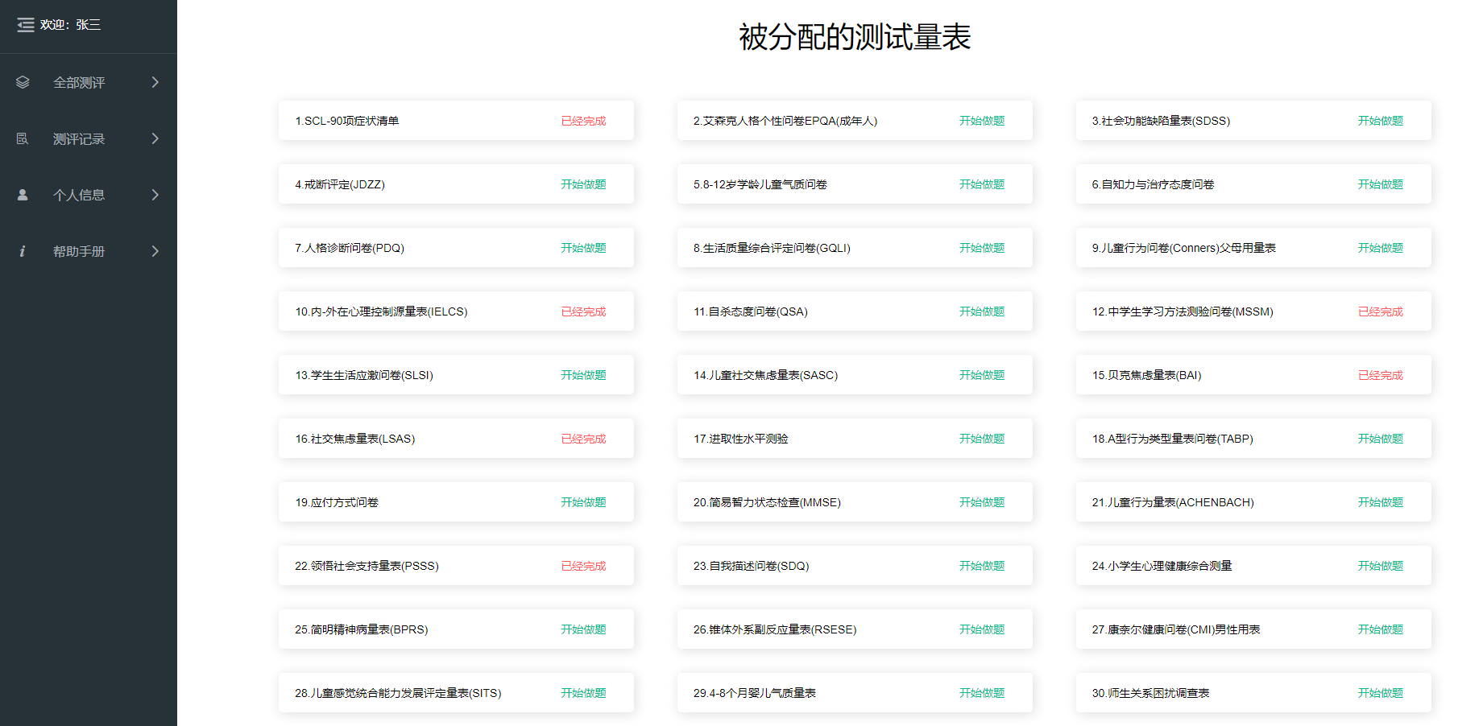This screenshot has height=726, width=1483.
Task: Start the 8-12岁学龄儿童气质问卷 test
Action: [982, 184]
